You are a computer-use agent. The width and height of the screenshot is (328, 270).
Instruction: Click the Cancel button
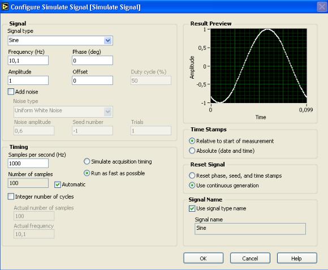tap(250, 258)
